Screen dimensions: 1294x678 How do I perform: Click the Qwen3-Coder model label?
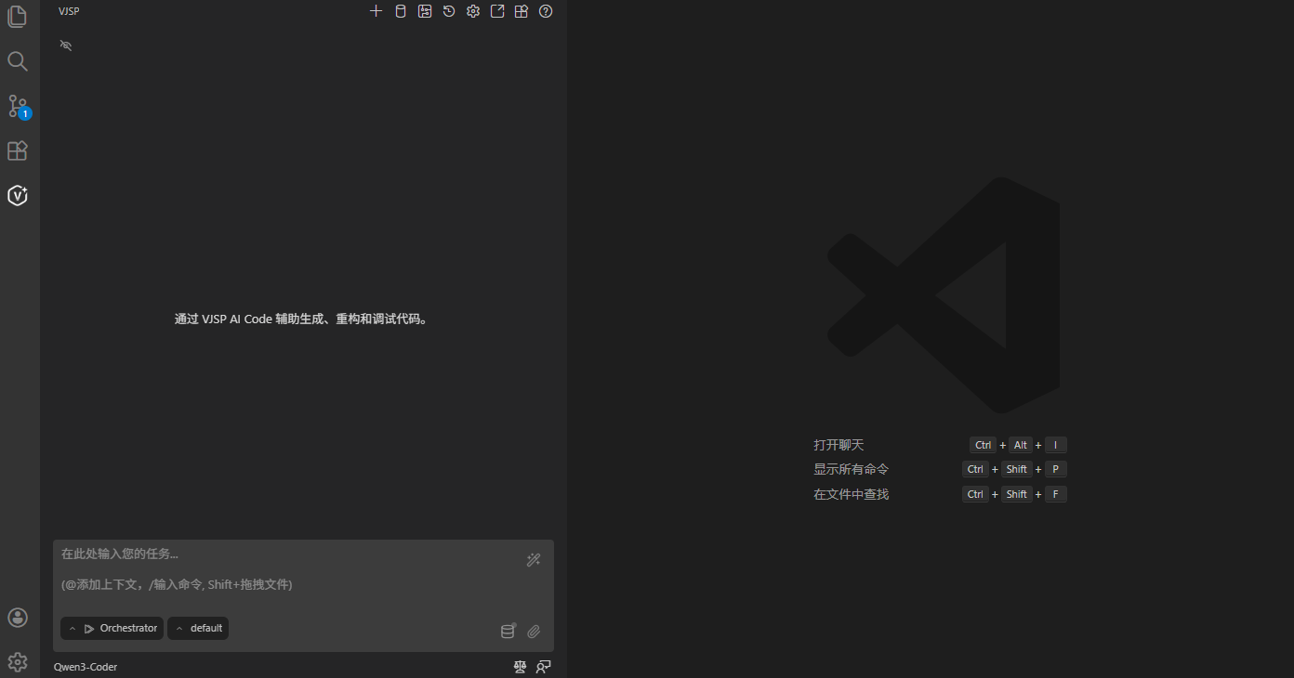86,667
